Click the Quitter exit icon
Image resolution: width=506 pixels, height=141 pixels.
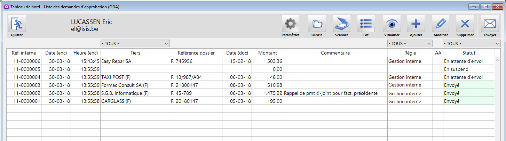tap(17, 24)
